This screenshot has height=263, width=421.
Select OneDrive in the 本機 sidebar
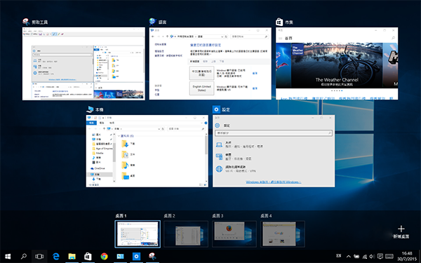point(98,168)
